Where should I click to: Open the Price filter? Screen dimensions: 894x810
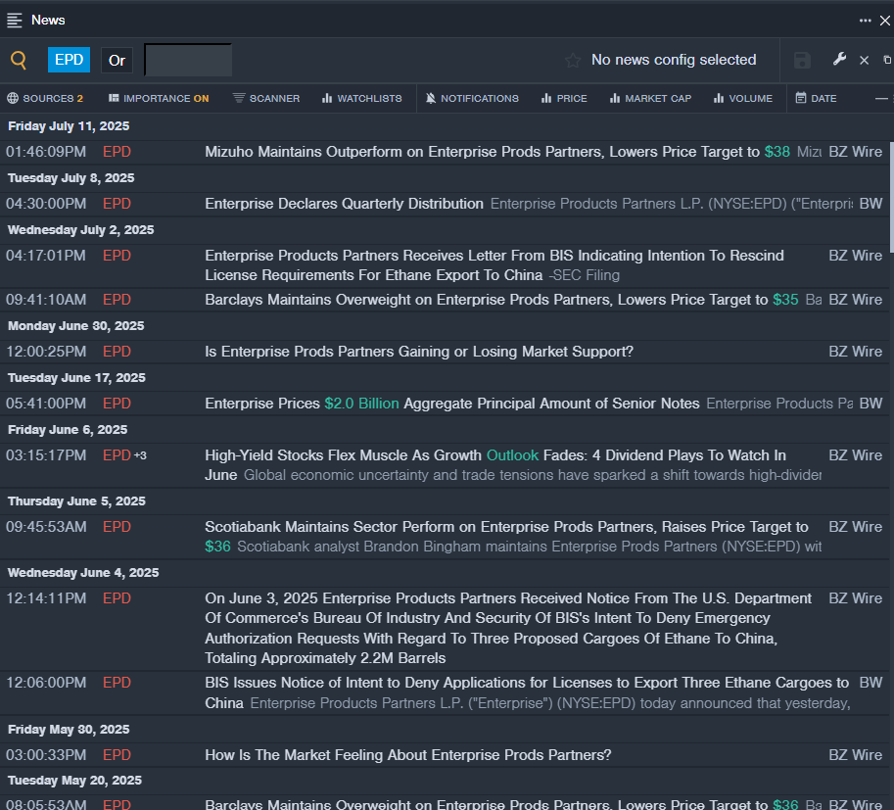point(564,98)
